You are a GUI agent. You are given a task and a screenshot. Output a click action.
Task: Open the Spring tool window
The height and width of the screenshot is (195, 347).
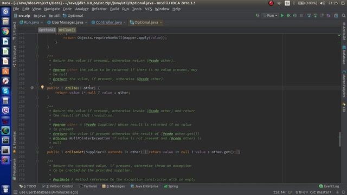coord(171,186)
